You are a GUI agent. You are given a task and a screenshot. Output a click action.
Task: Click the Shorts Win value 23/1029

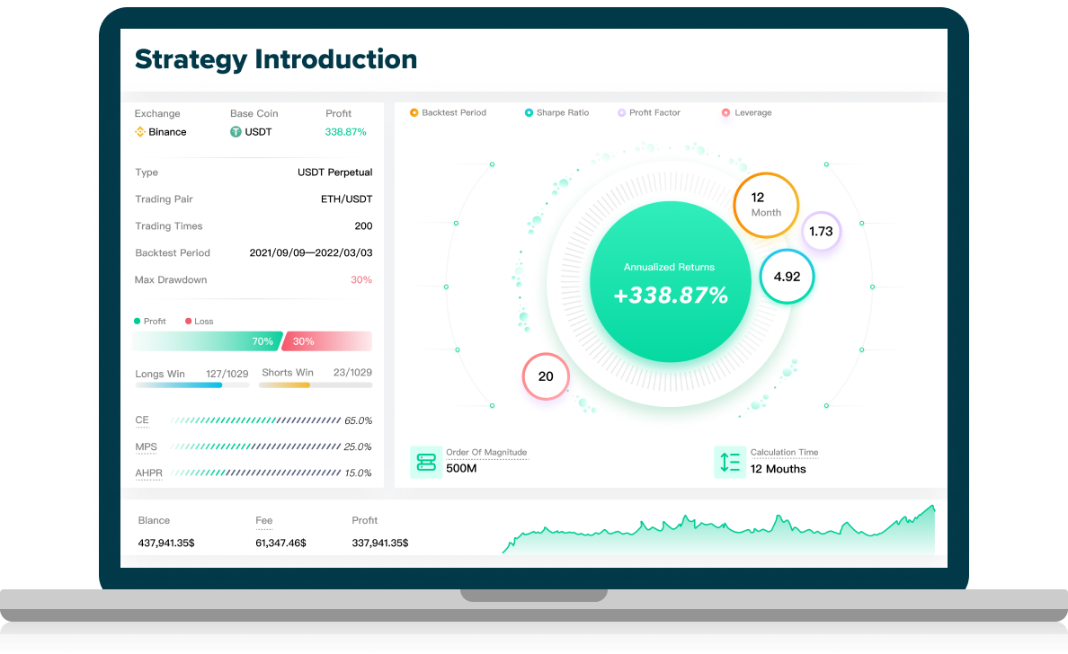pyautogui.click(x=352, y=372)
